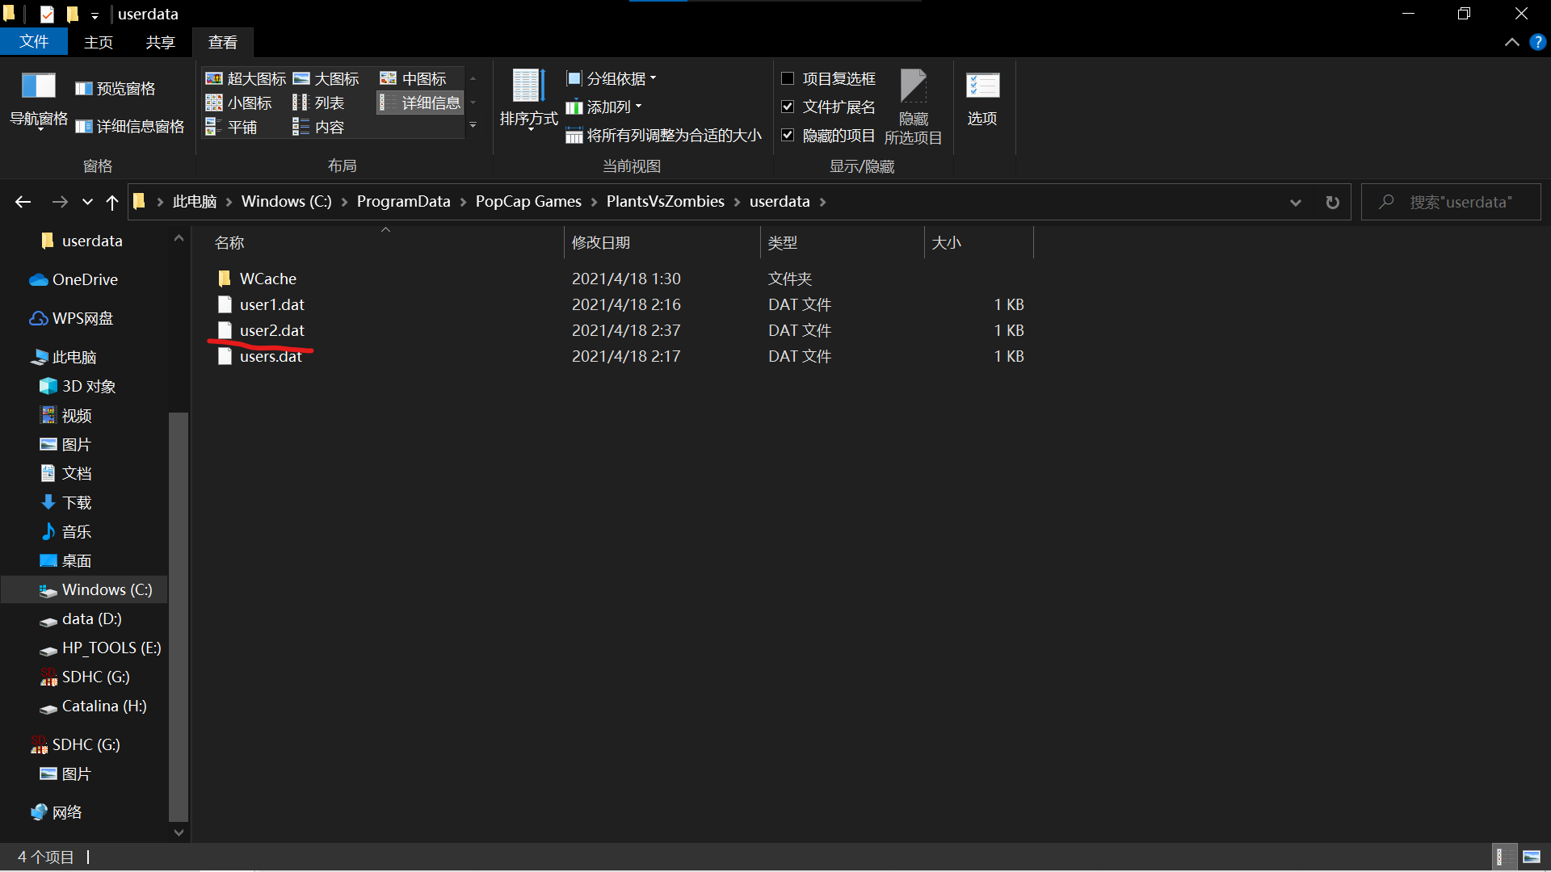Go up one folder level
The width and height of the screenshot is (1551, 872).
tap(111, 202)
